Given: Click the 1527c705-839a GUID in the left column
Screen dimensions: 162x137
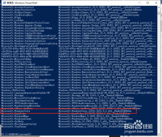Looking at the screenshot, I should [25, 49].
